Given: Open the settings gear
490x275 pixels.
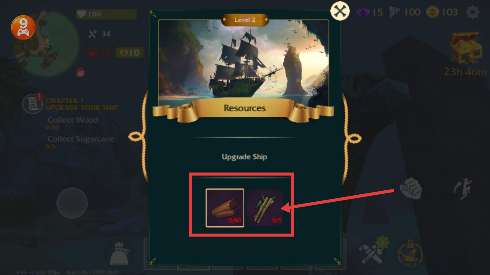Looking at the screenshot, I should coord(473,12).
